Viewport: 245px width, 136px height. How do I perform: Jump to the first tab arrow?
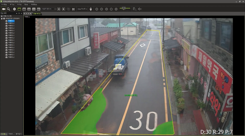pos(25,14)
